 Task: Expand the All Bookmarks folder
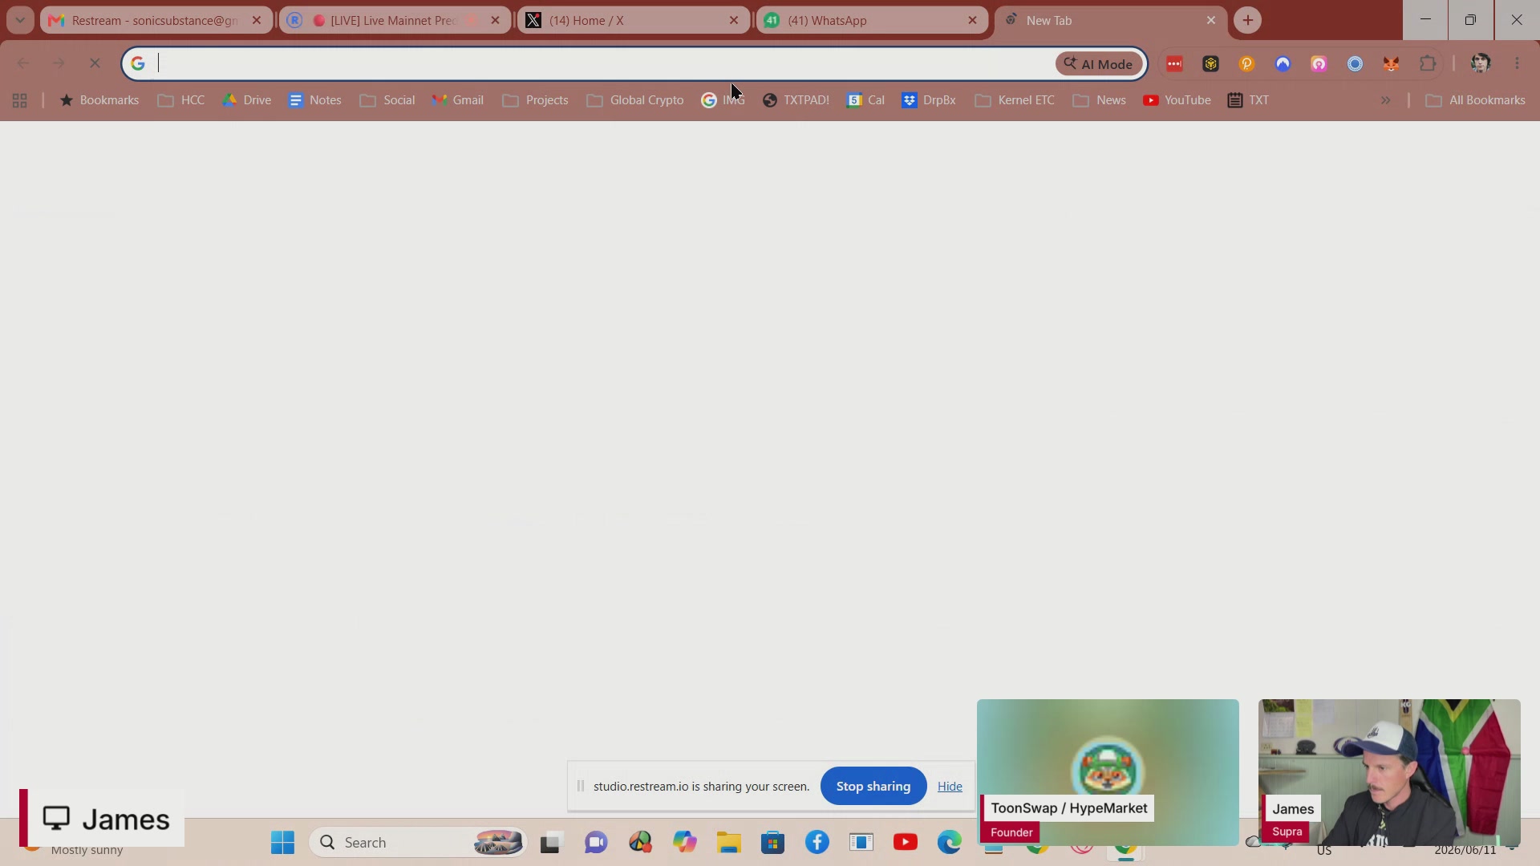click(1476, 100)
